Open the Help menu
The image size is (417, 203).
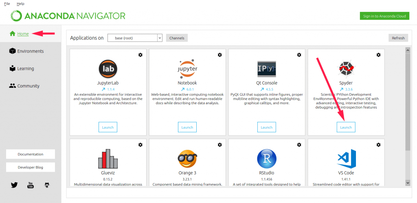[20, 4]
